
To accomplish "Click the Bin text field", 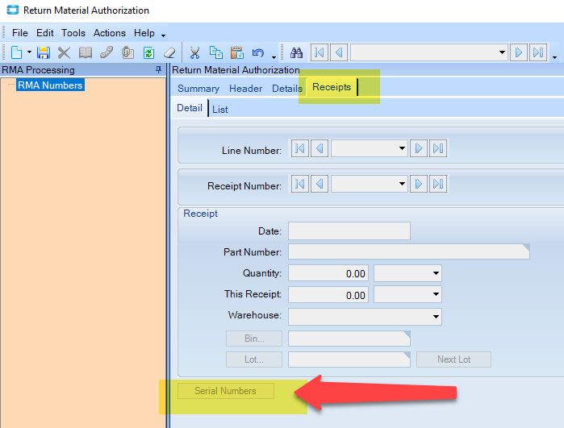I will click(x=349, y=339).
